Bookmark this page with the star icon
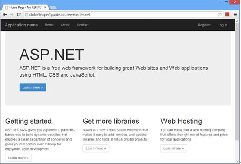Screen dimensions: 241x164 [x=220, y=15]
